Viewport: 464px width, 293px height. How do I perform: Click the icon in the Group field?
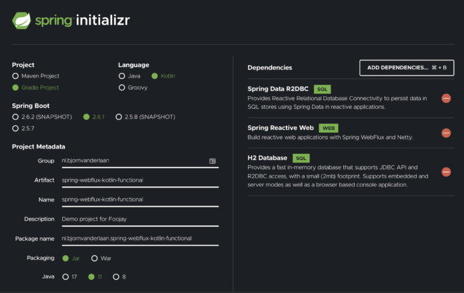pos(213,160)
